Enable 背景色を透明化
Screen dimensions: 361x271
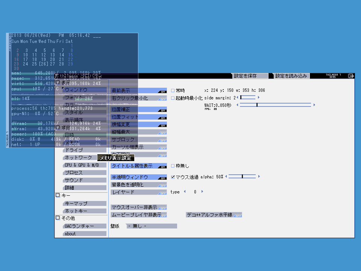(x=139, y=184)
